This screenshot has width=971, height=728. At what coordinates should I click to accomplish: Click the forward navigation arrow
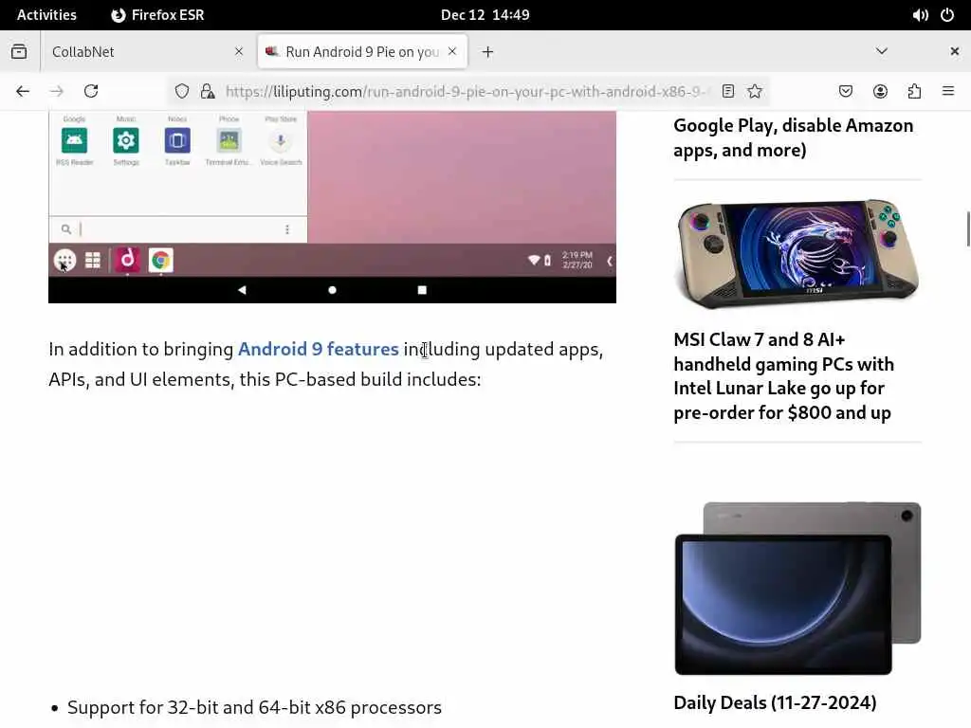tap(57, 92)
